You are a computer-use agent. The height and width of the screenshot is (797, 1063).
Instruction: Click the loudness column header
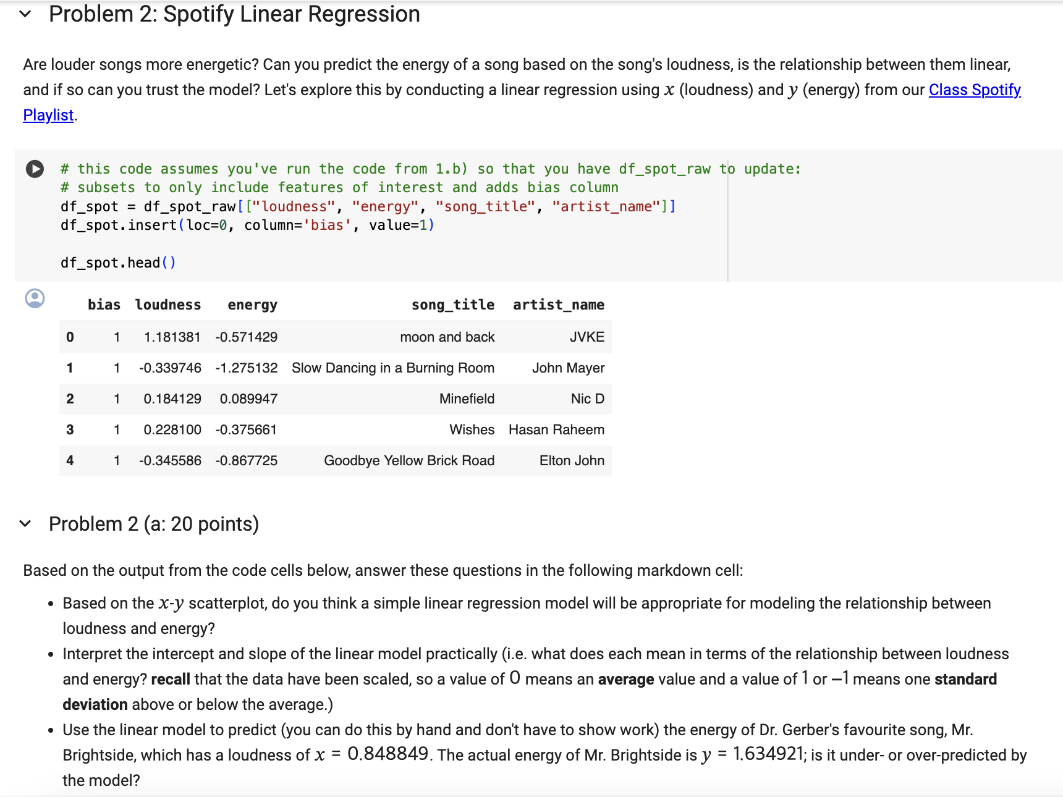click(x=167, y=304)
